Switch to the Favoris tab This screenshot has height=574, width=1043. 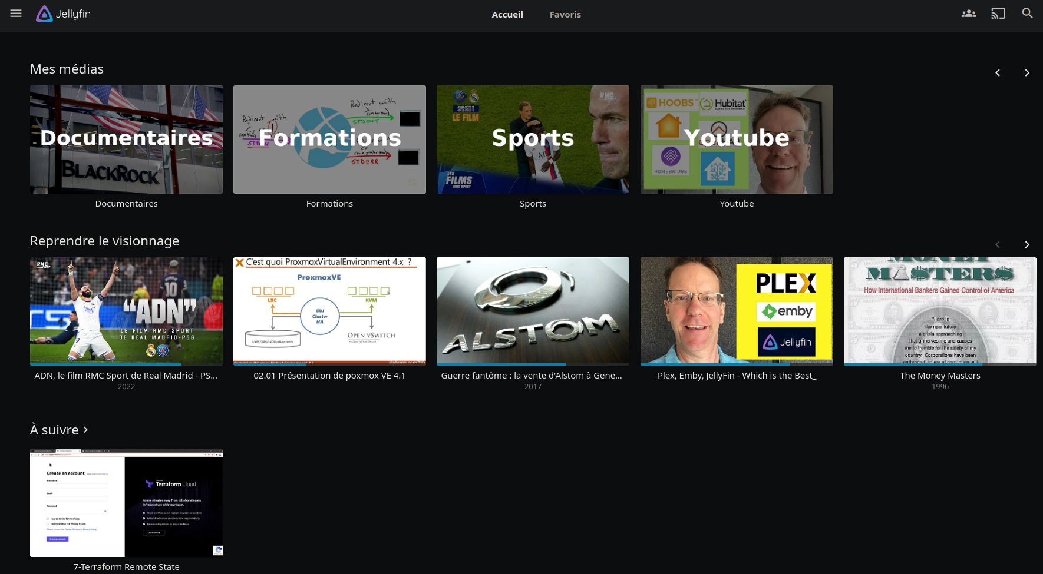tap(565, 15)
